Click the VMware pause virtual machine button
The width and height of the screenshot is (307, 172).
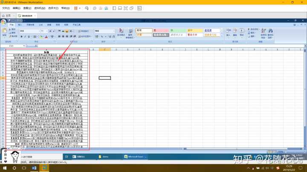(75, 8)
